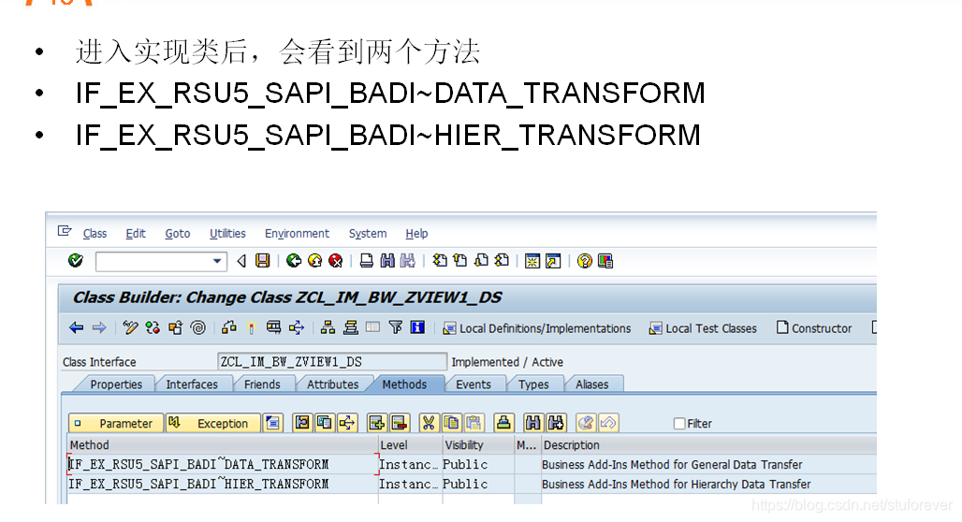Select method IF_EX_RSU5_SAPI_BADI~HIER_TRANSFORM row
This screenshot has height=522, width=962.
click(223, 484)
